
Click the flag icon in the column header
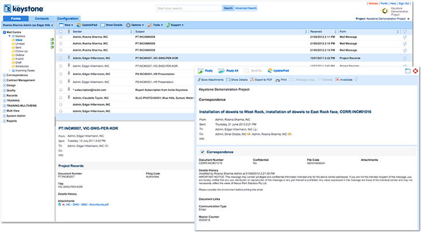404,32
